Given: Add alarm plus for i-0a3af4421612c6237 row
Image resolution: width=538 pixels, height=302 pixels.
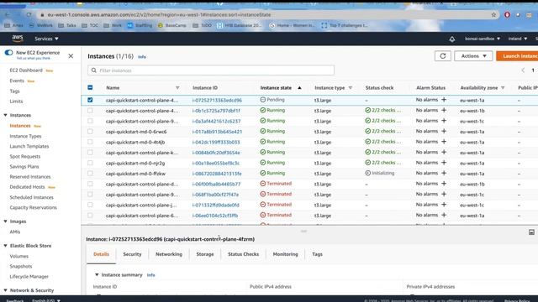Looking at the screenshot, I should click(444, 121).
